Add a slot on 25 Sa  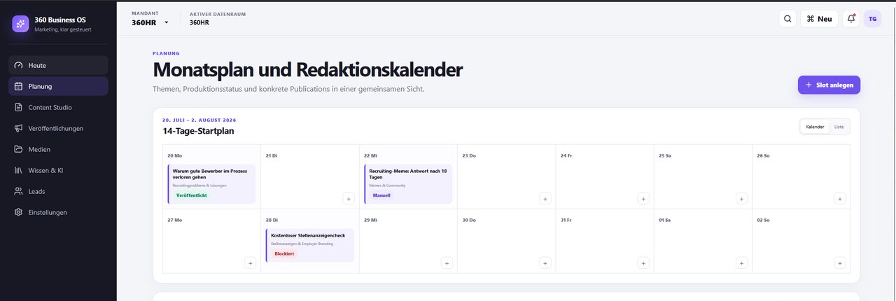(x=741, y=199)
